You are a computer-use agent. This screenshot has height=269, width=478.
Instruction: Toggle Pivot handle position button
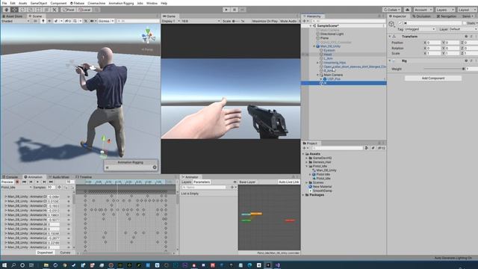(x=68, y=10)
